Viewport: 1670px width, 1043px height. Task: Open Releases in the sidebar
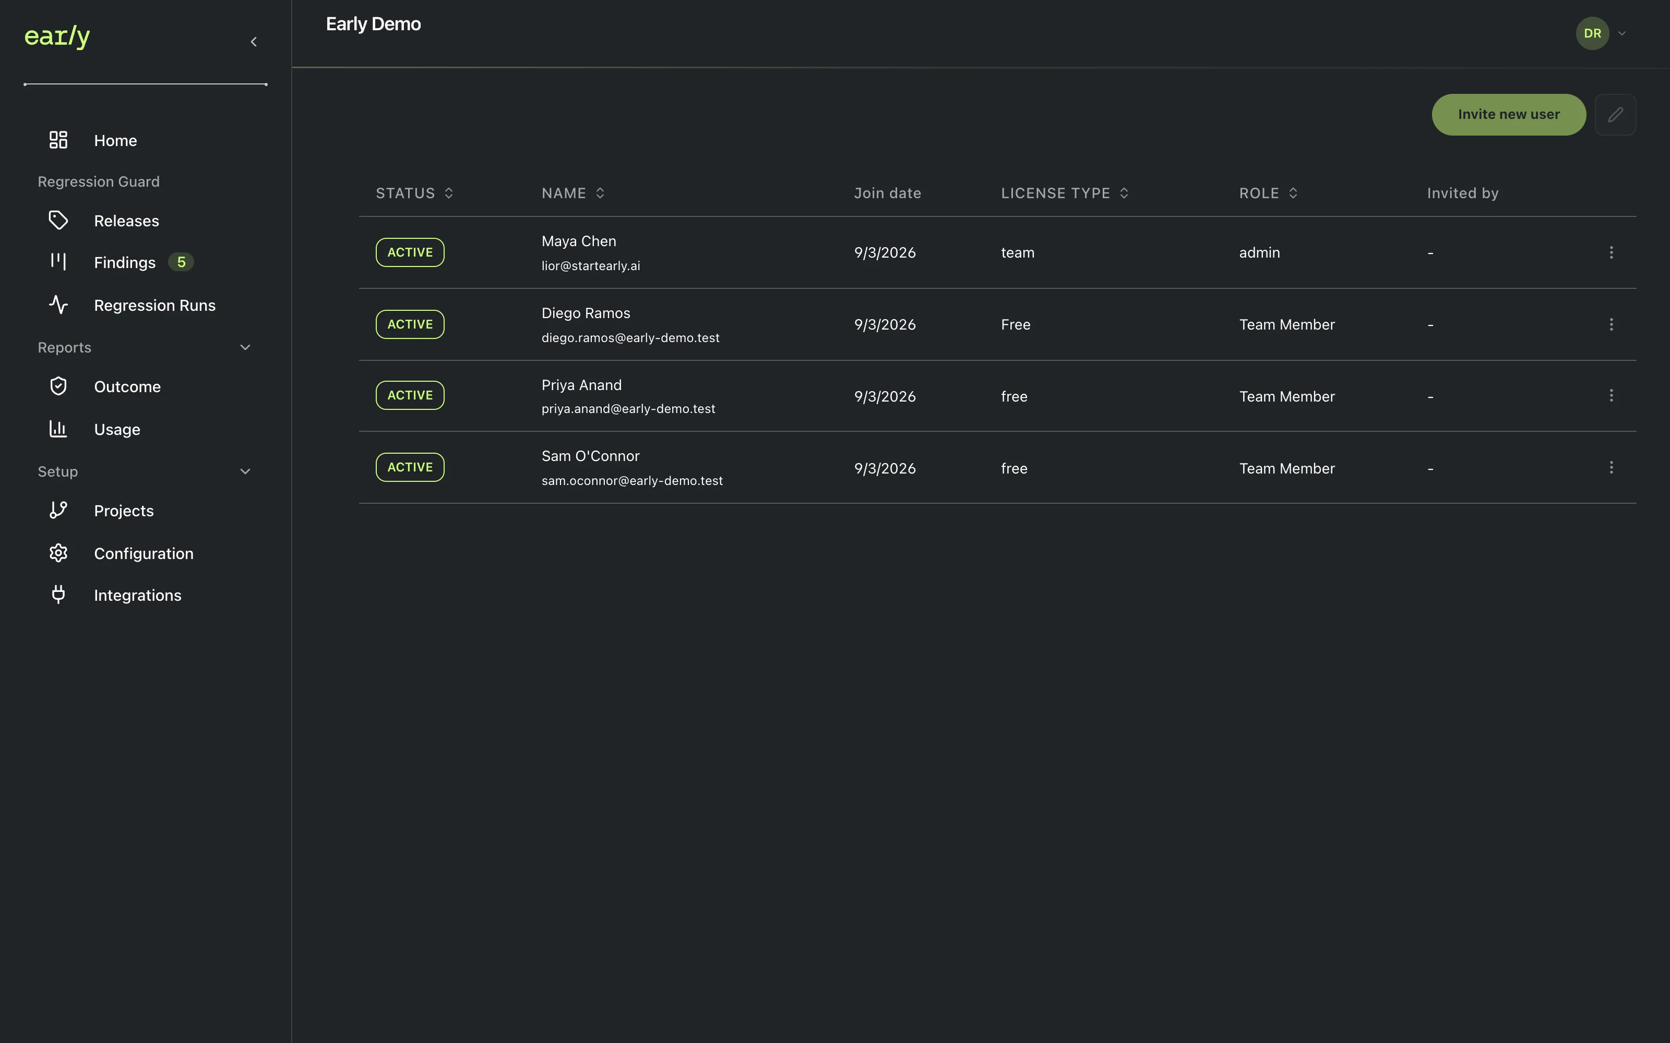pyautogui.click(x=126, y=221)
